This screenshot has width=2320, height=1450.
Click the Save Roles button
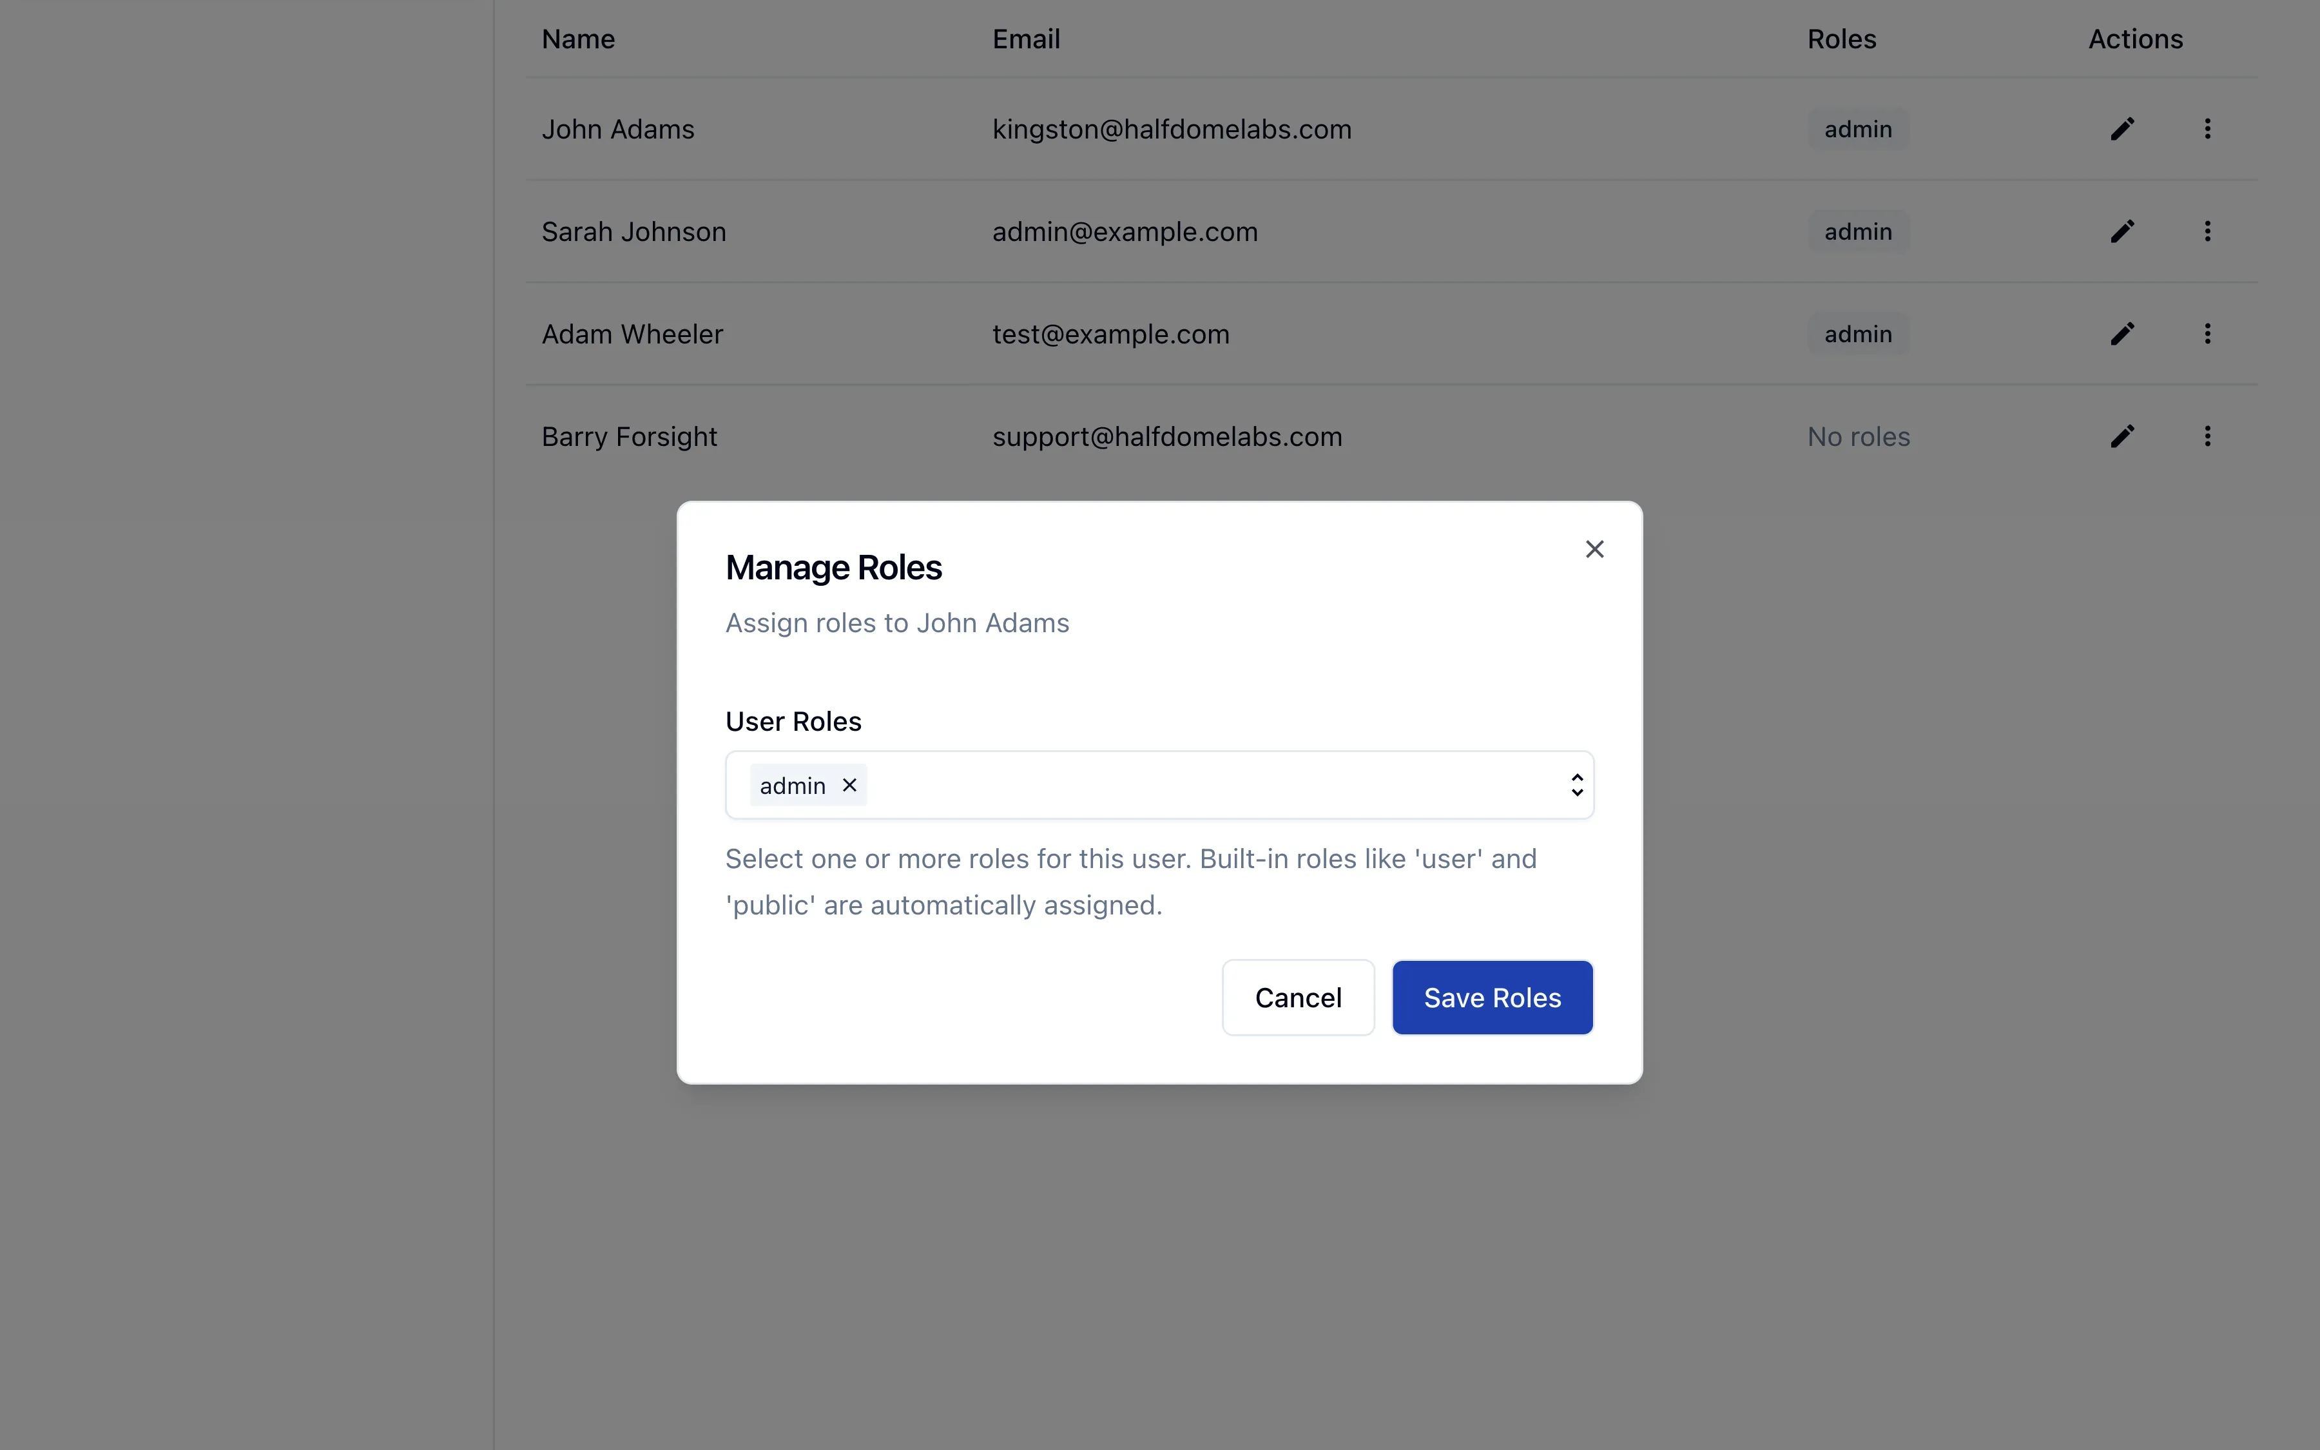[1492, 998]
